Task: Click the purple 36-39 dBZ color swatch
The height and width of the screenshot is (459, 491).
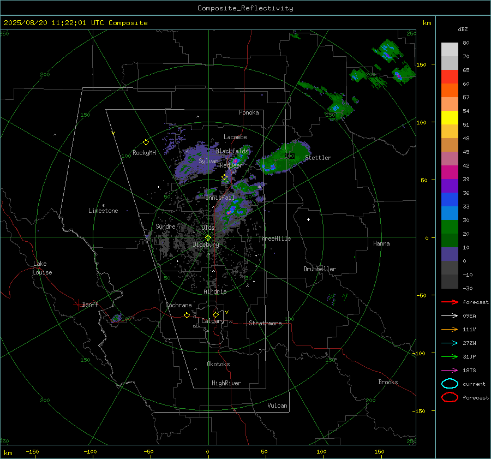Action: pyautogui.click(x=450, y=186)
